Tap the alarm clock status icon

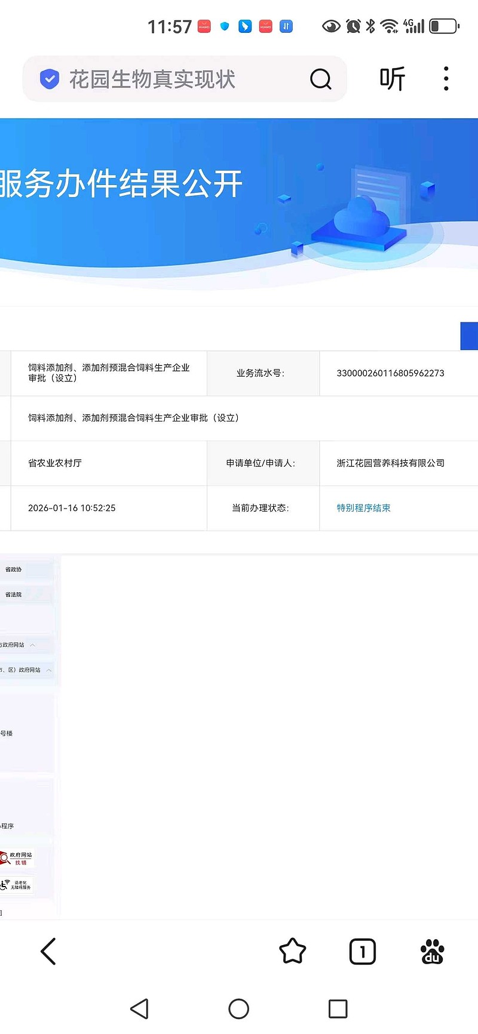(353, 26)
